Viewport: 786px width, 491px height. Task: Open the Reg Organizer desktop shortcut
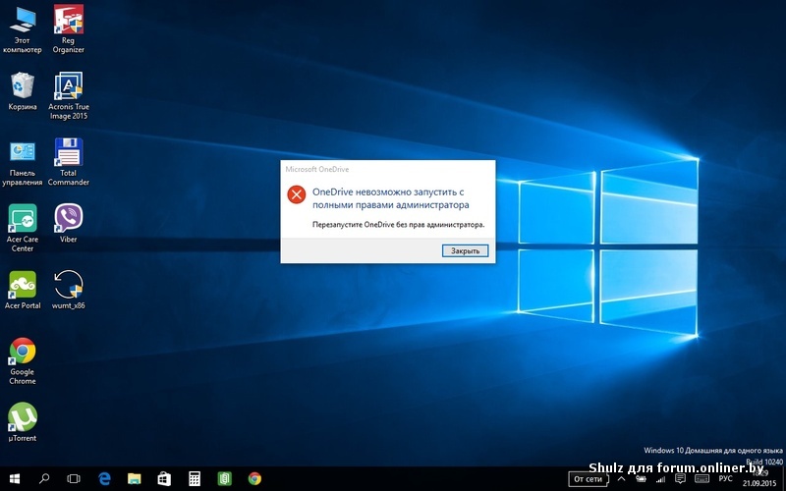68,22
